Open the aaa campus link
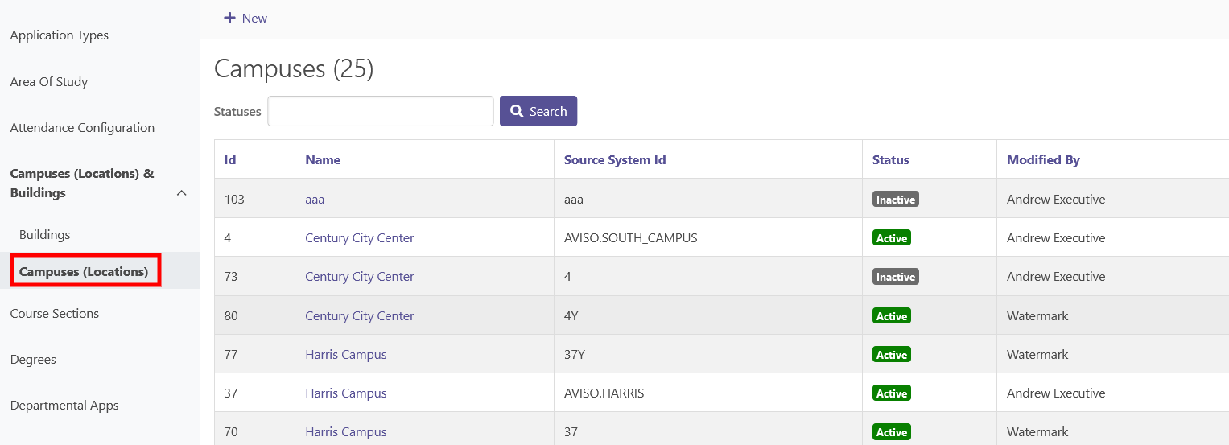This screenshot has width=1229, height=445. (x=315, y=199)
